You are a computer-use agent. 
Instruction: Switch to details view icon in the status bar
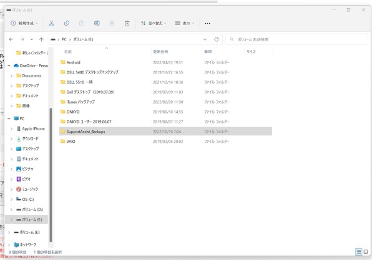(359, 252)
